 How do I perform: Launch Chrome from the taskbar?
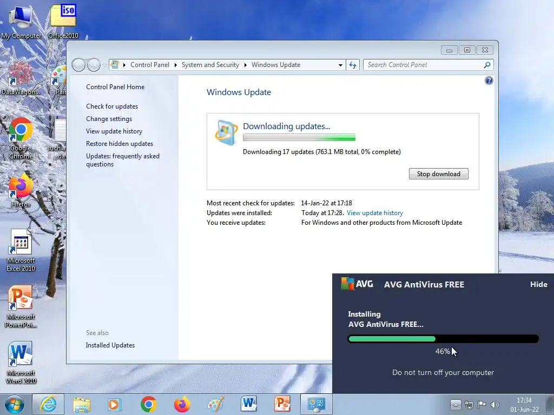pos(148,404)
